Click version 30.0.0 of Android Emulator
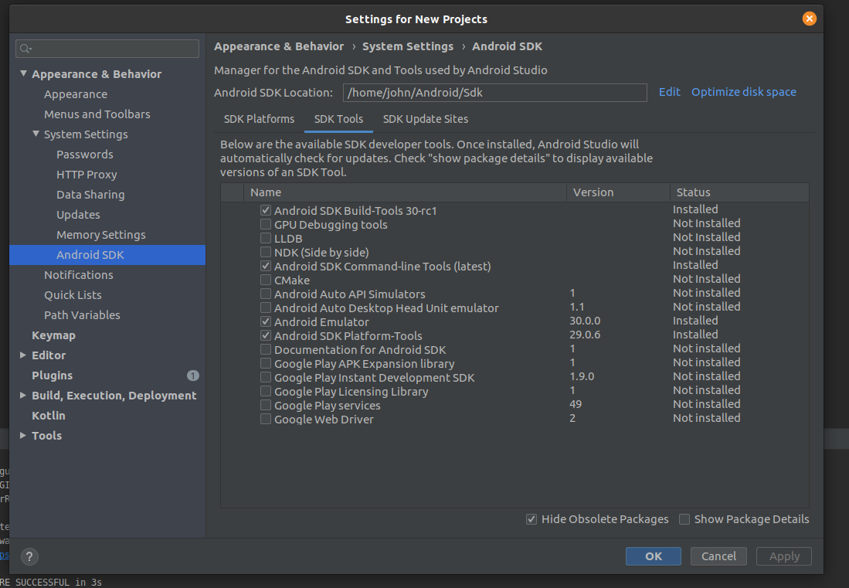This screenshot has width=849, height=588. pyautogui.click(x=585, y=321)
